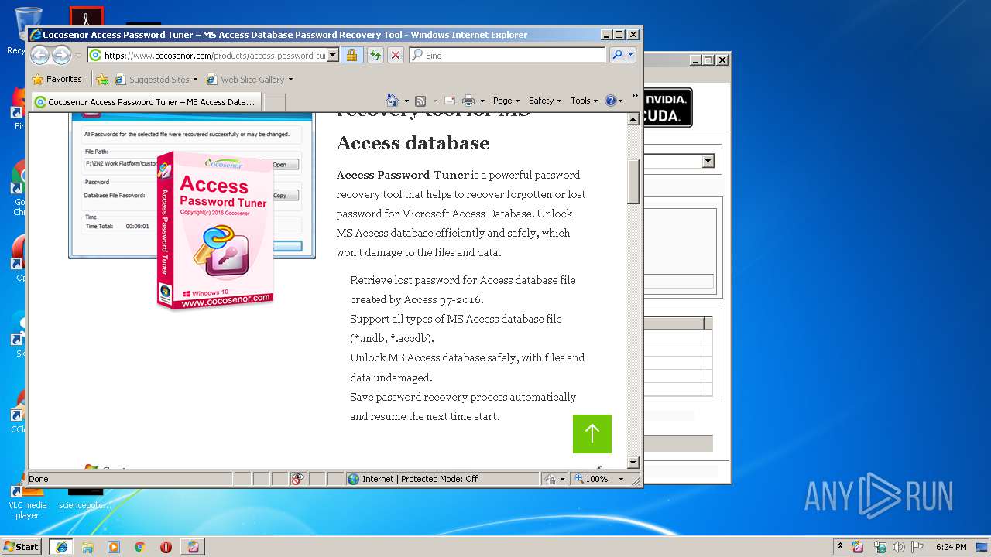Screen dimensions: 991x557
Task: Refresh the page with green arrows icon
Action: (x=375, y=55)
